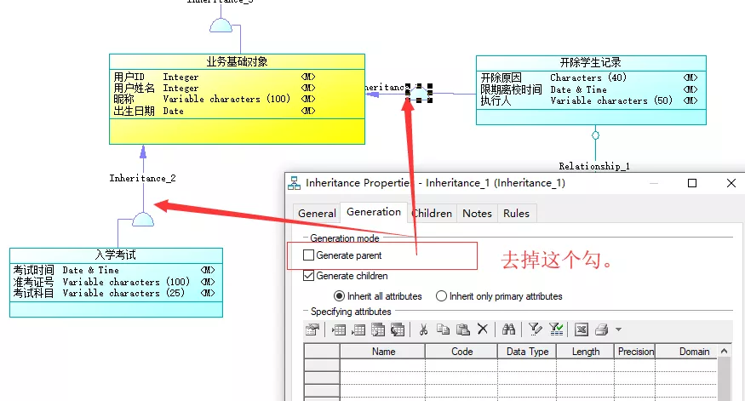Open the Children tab

point(432,214)
